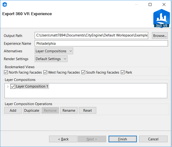Click the Experience Name label

pyautogui.click(x=18, y=44)
